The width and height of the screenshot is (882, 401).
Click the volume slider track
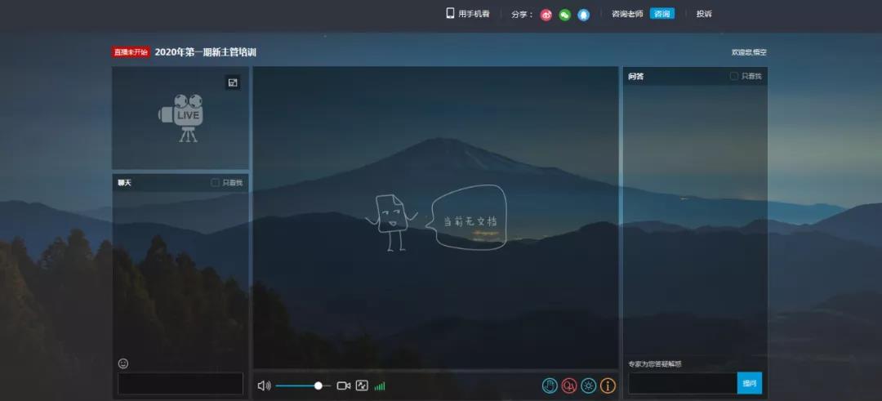point(298,385)
